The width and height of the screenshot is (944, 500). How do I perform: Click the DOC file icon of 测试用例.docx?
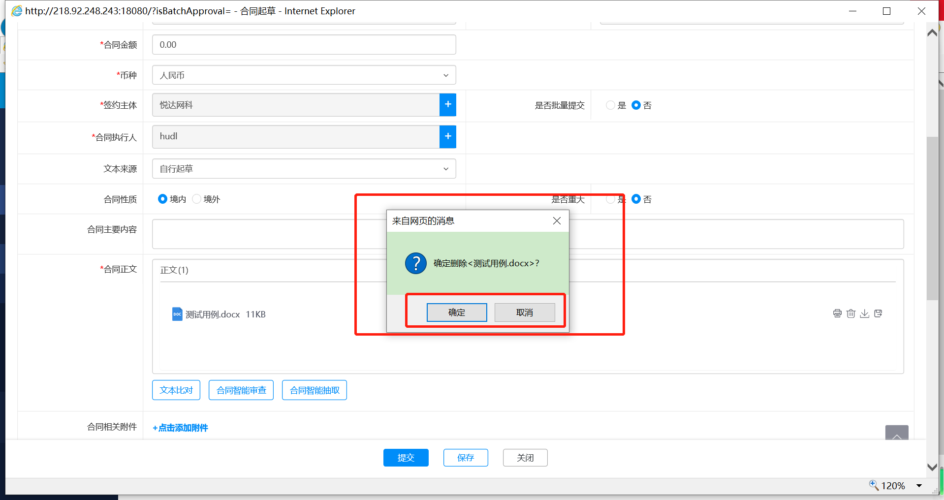(177, 314)
